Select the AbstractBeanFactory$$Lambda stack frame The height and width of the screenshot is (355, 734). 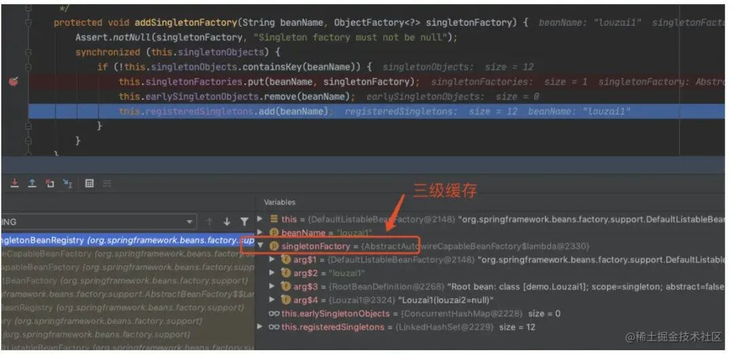tap(127, 294)
